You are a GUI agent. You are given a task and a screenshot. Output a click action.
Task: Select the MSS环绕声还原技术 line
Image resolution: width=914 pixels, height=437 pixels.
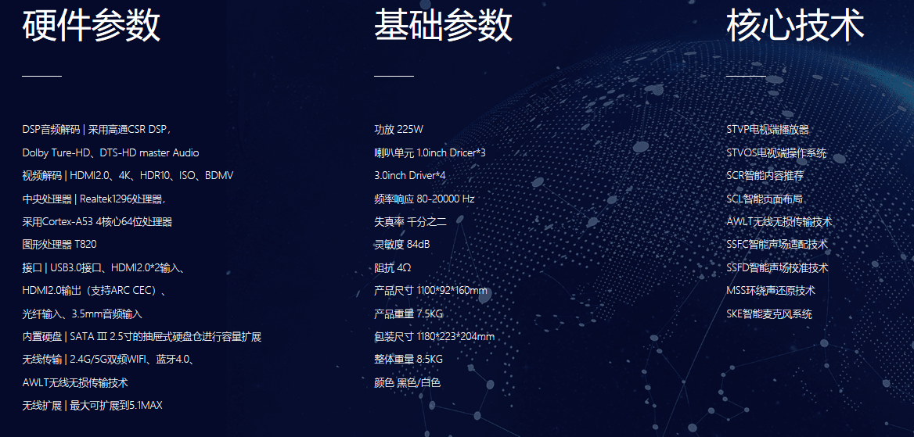click(x=771, y=290)
